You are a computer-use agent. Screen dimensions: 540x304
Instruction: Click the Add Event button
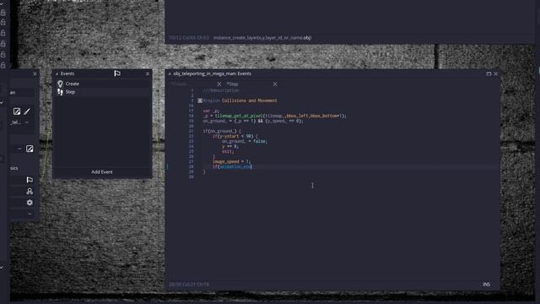click(102, 172)
